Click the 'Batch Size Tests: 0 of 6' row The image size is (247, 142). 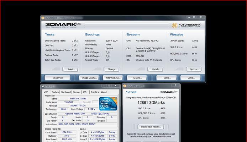tap(61, 60)
